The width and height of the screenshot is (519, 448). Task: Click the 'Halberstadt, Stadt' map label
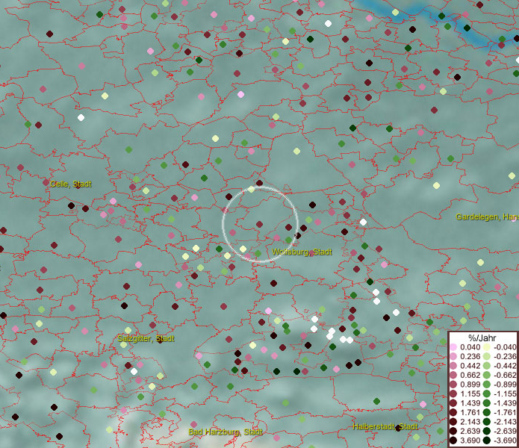[385, 426]
